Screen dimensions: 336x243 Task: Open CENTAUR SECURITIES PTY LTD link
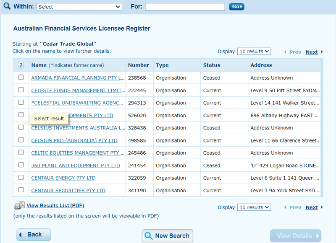(x=68, y=191)
